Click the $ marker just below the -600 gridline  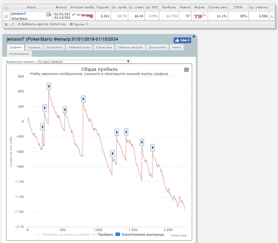click(x=112, y=154)
